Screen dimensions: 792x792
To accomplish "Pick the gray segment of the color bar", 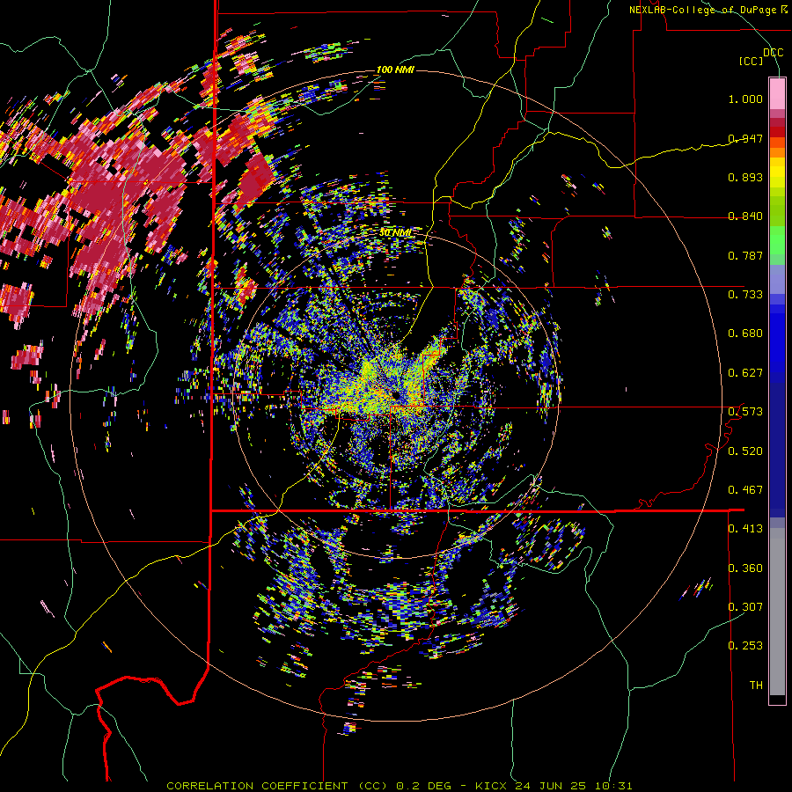I will point(777,612).
